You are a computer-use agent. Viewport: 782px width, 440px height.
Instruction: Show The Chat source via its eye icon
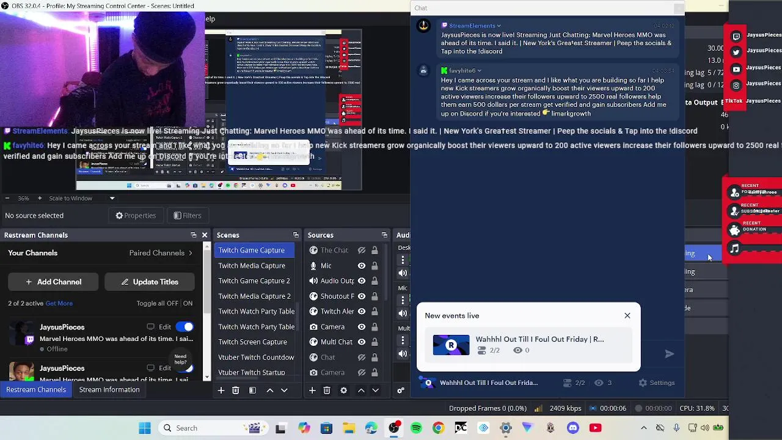coord(362,251)
